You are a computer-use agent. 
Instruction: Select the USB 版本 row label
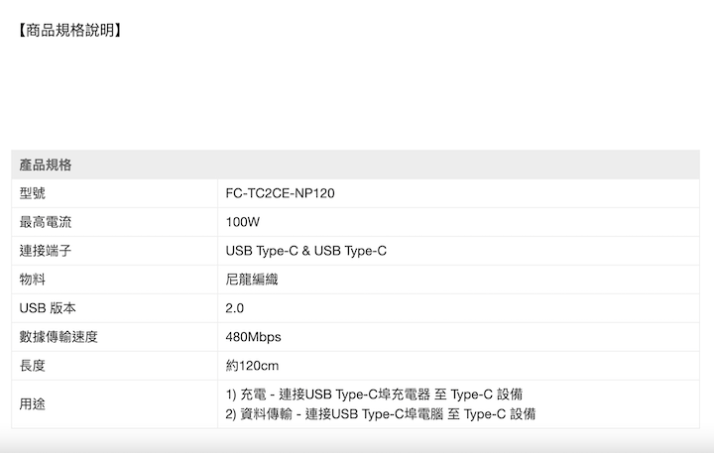pyautogui.click(x=48, y=308)
